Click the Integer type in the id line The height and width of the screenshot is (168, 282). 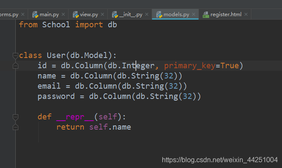(138, 66)
